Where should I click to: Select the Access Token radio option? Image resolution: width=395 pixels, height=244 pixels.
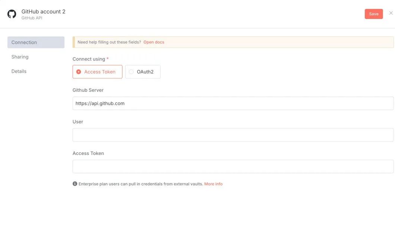click(x=98, y=72)
